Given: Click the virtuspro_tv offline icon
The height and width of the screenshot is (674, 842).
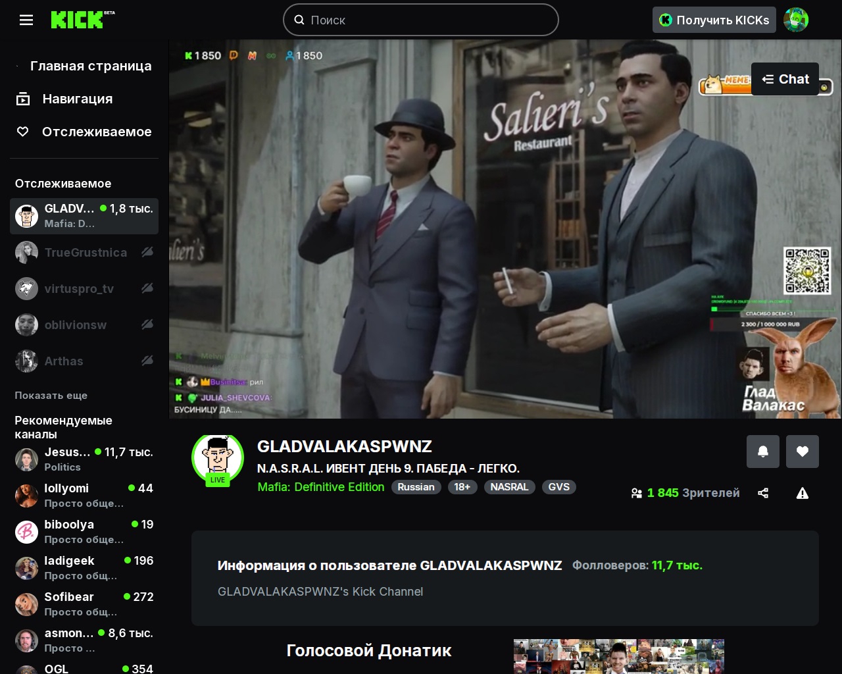Looking at the screenshot, I should pyautogui.click(x=147, y=288).
